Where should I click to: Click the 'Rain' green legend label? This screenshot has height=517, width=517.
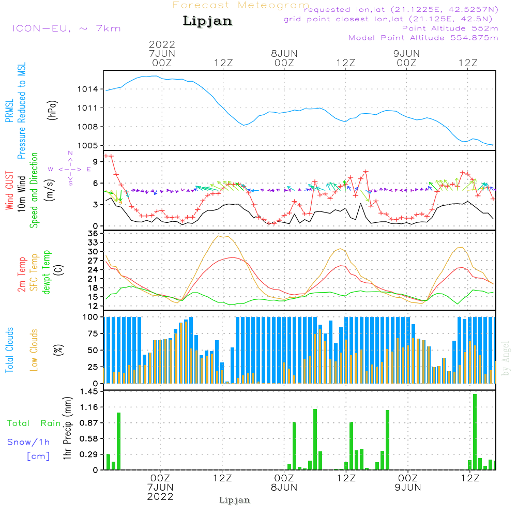(51, 423)
